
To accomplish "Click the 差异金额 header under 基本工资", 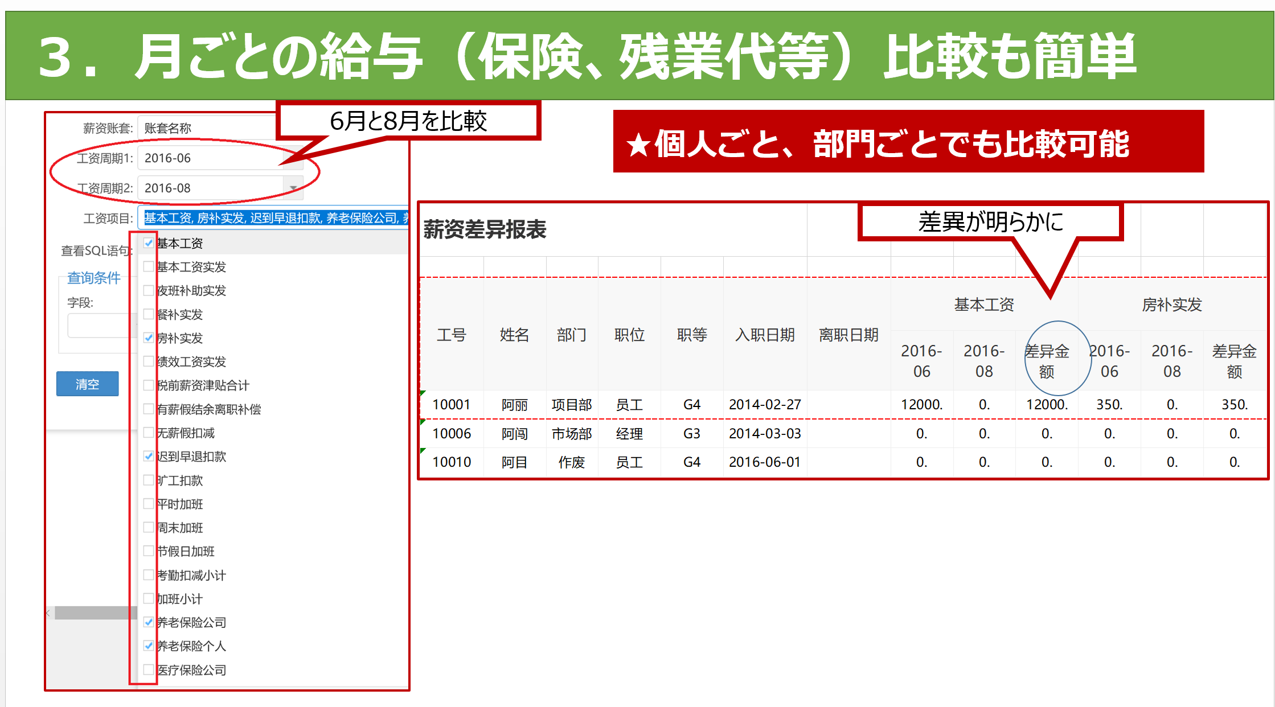I will tap(1047, 361).
